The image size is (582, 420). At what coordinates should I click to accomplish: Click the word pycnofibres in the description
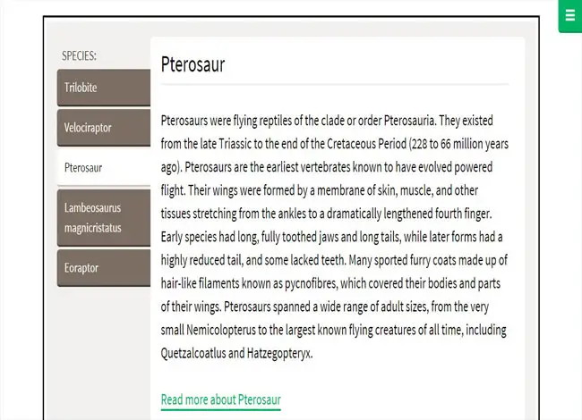(x=311, y=283)
